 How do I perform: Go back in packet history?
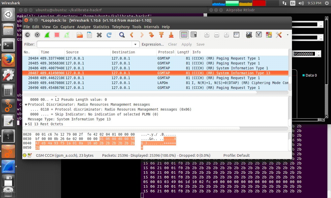[132, 35]
